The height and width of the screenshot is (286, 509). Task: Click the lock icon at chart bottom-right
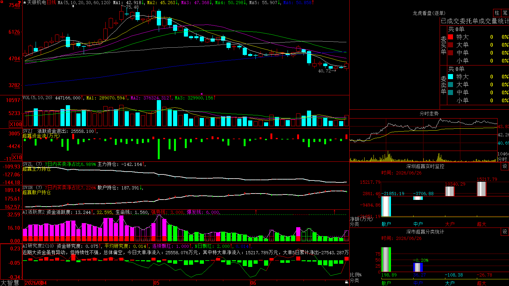point(346,282)
